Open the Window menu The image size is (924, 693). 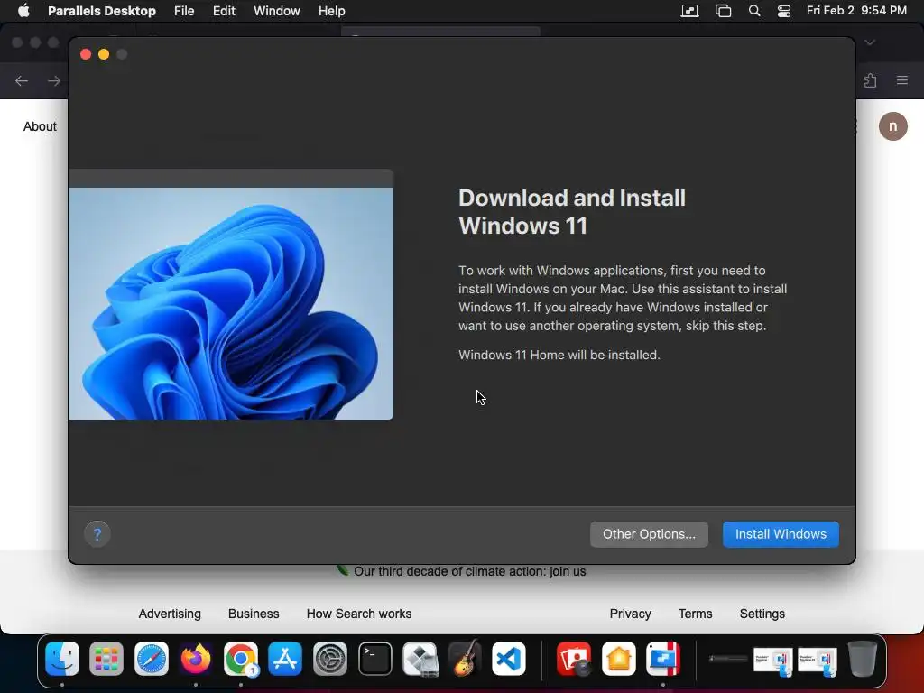276,11
